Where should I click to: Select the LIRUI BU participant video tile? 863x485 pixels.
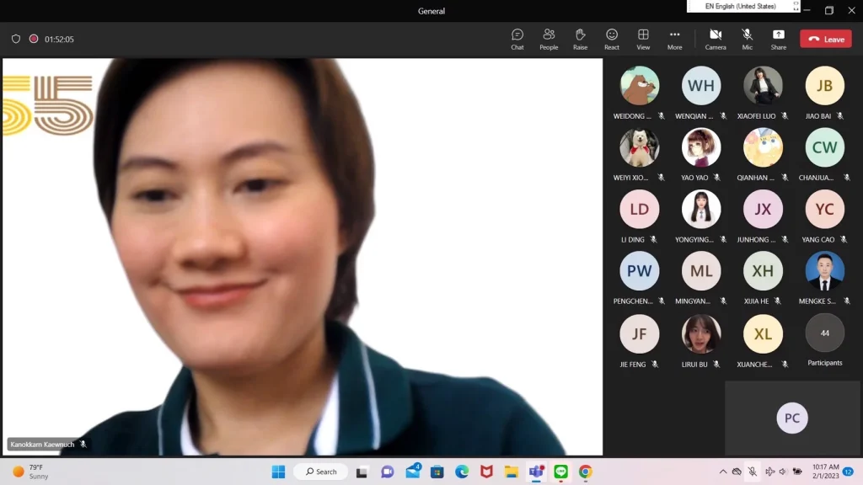coord(701,334)
